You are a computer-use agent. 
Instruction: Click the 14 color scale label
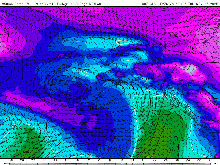click(132, 160)
